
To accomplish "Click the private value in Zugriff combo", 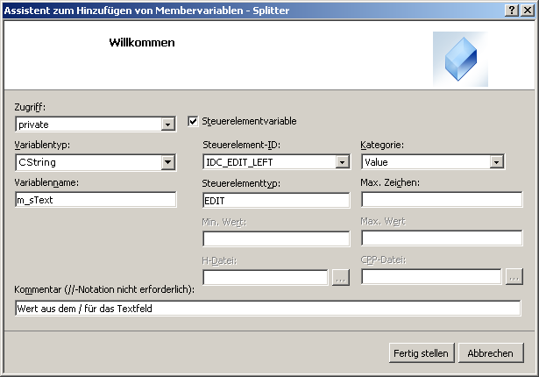I will [x=33, y=124].
